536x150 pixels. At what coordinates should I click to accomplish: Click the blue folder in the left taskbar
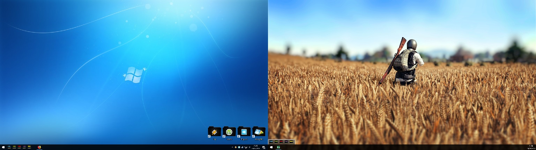click(x=9, y=147)
